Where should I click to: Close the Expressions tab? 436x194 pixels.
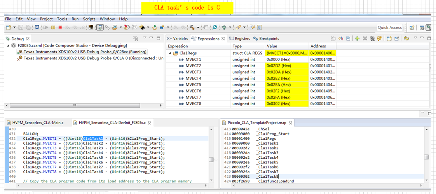click(x=223, y=39)
